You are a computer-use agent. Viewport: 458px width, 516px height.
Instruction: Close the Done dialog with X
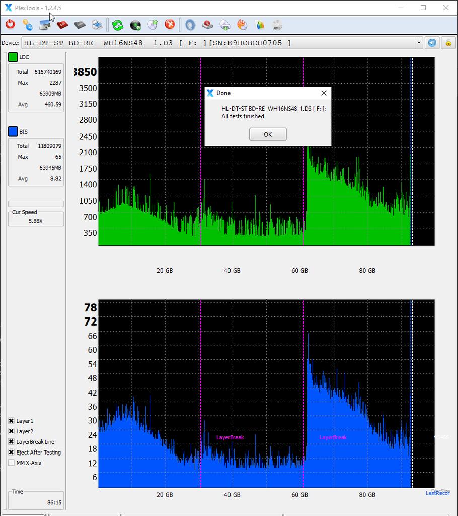click(x=324, y=93)
